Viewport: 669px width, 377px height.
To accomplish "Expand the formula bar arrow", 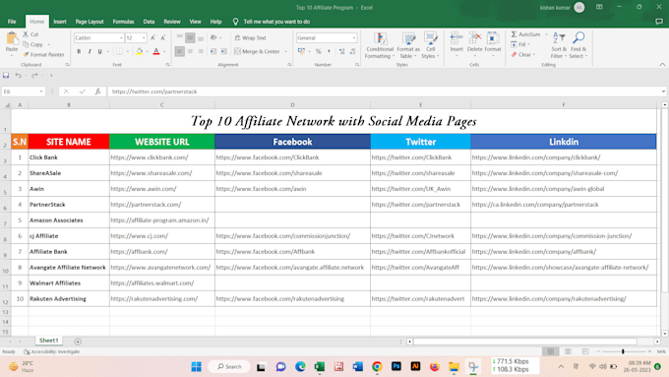I will 663,92.
